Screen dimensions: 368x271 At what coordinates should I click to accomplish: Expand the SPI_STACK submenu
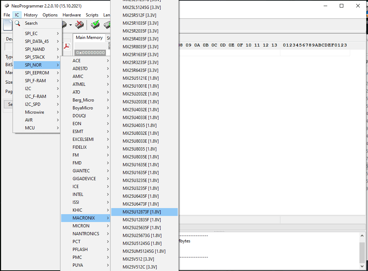37,57
